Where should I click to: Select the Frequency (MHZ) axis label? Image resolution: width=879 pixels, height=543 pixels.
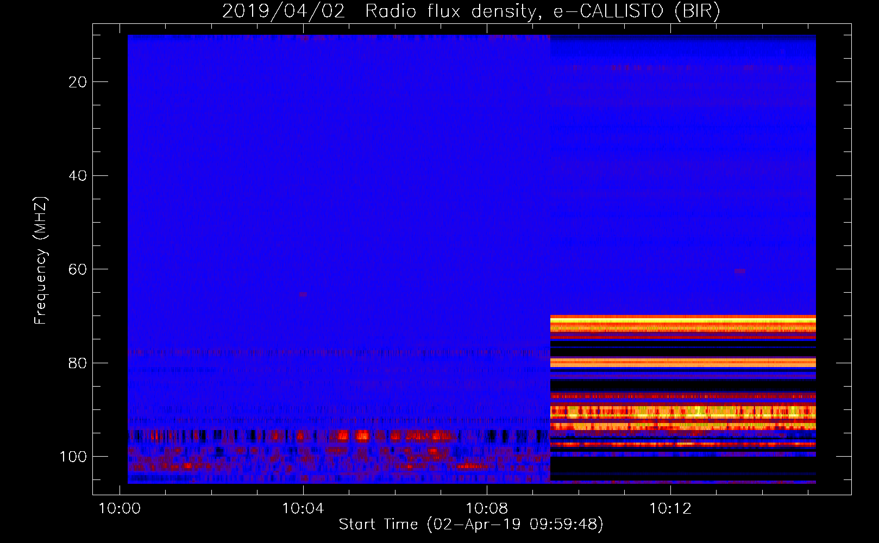coord(41,261)
